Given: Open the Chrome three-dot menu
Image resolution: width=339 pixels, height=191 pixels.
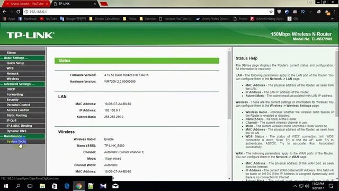Looking at the screenshot, I should [335, 12].
